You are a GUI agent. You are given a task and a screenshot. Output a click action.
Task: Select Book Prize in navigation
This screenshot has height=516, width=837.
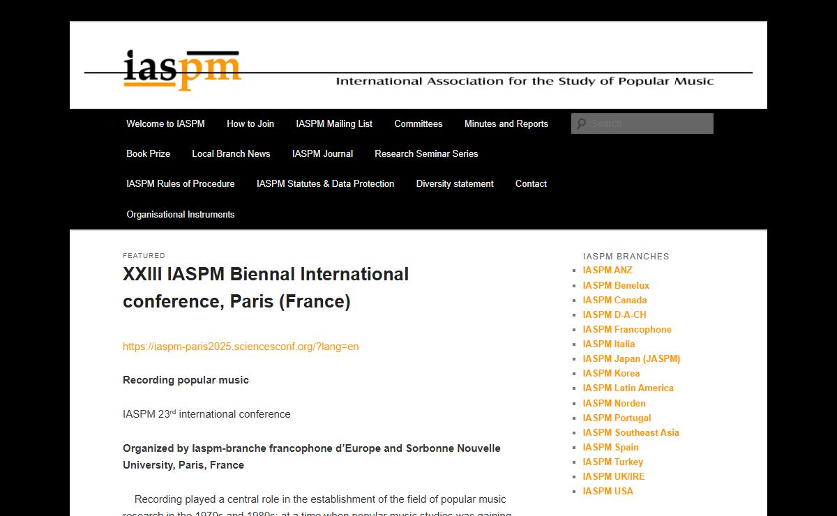click(148, 153)
